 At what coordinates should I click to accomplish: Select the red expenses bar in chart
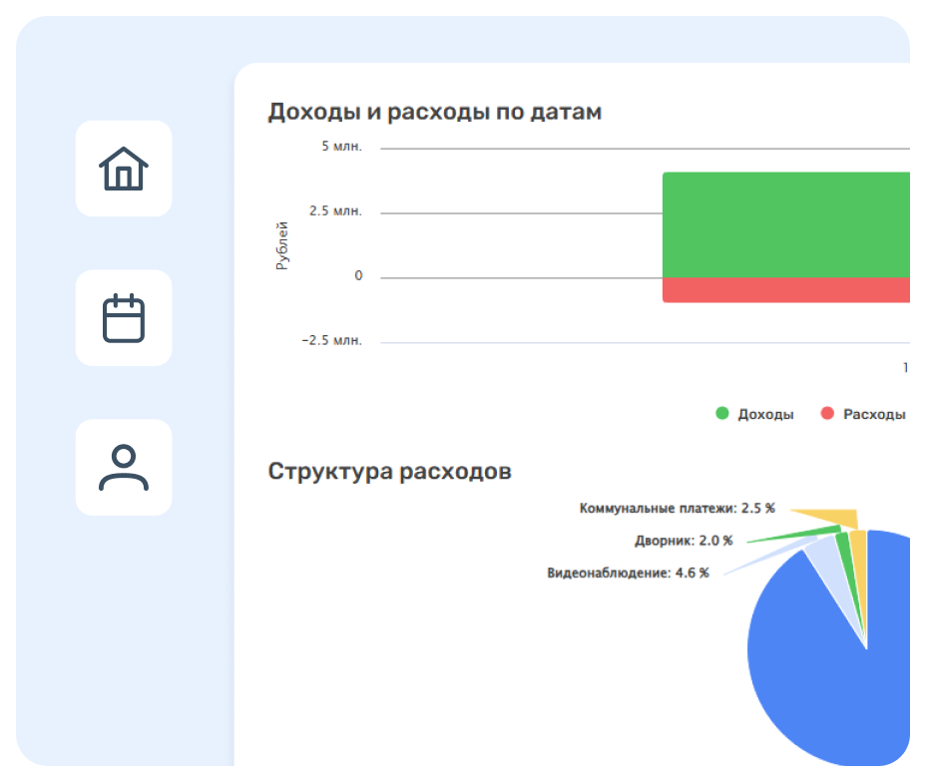786,290
